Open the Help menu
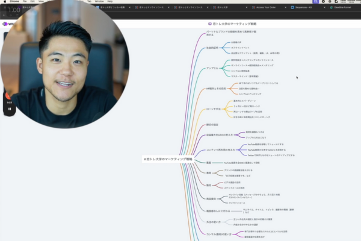 pos(110,1)
